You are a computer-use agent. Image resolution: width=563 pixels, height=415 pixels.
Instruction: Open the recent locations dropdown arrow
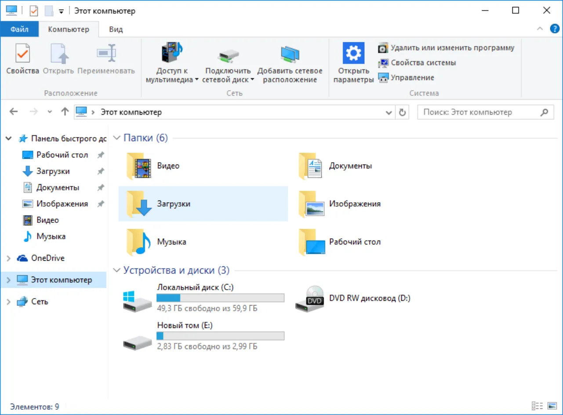point(50,112)
